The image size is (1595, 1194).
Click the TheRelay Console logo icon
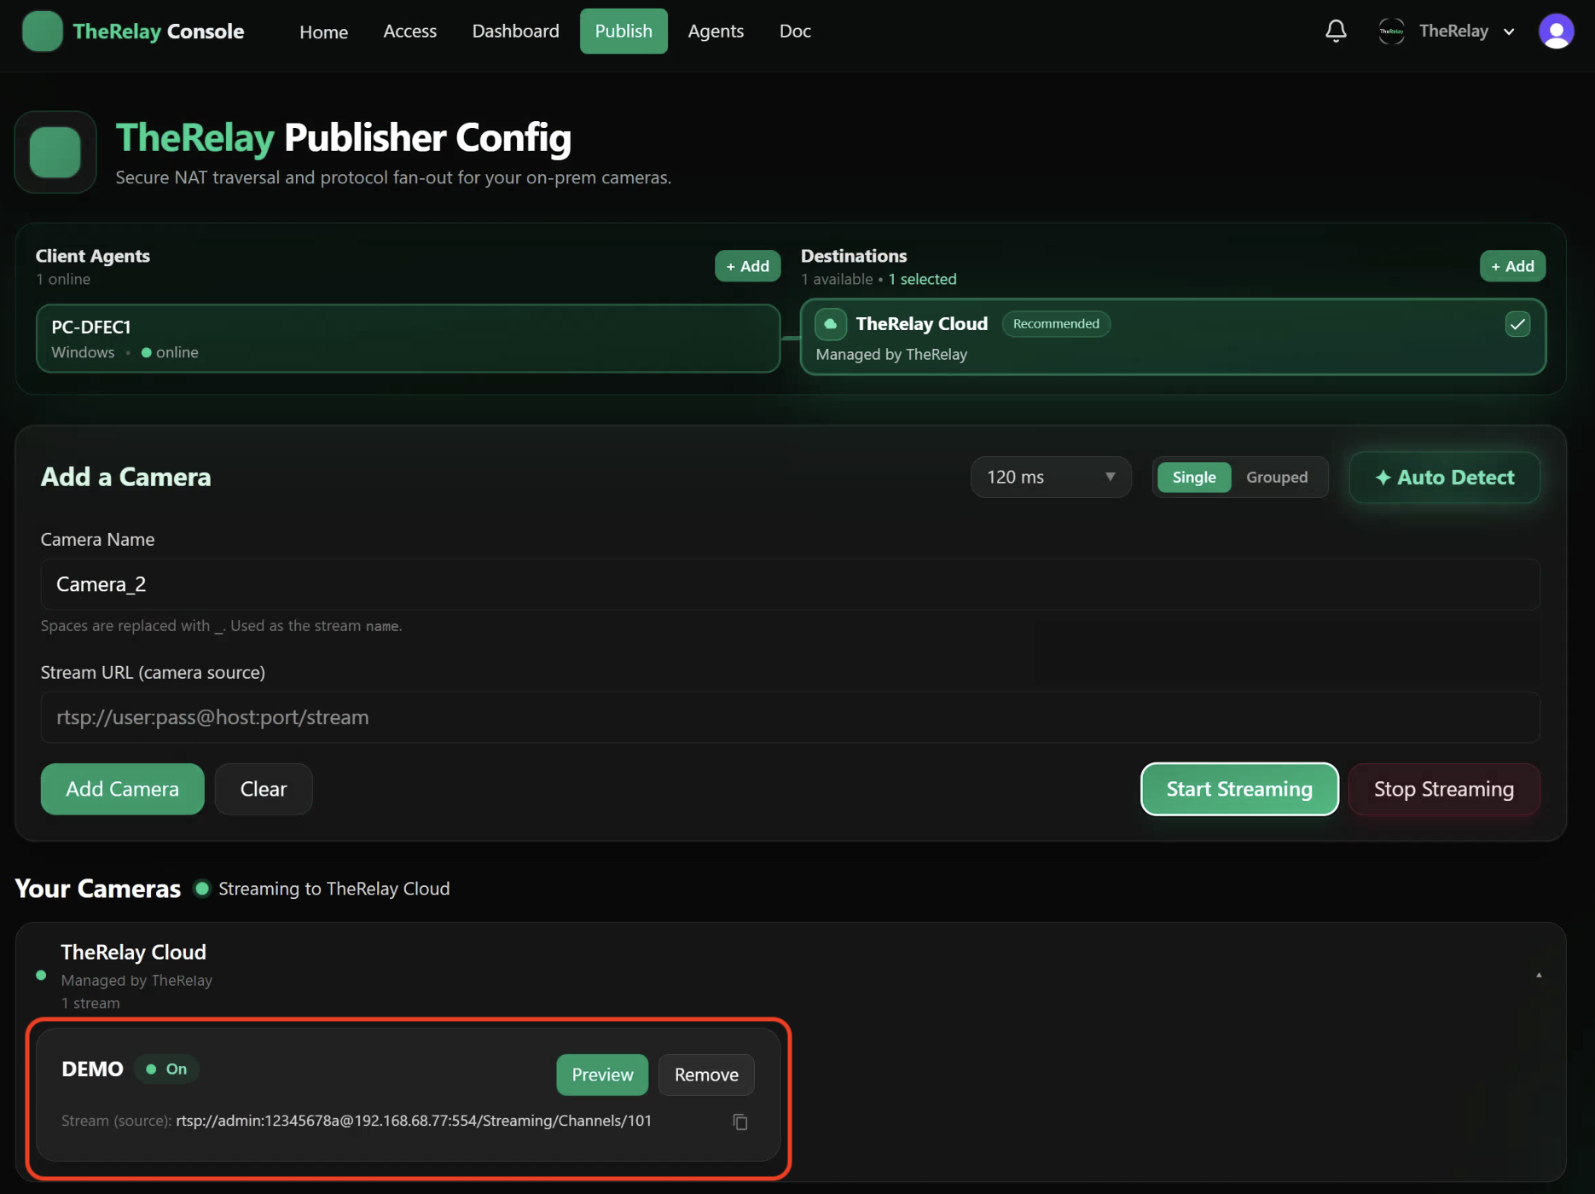pyautogui.click(x=42, y=32)
